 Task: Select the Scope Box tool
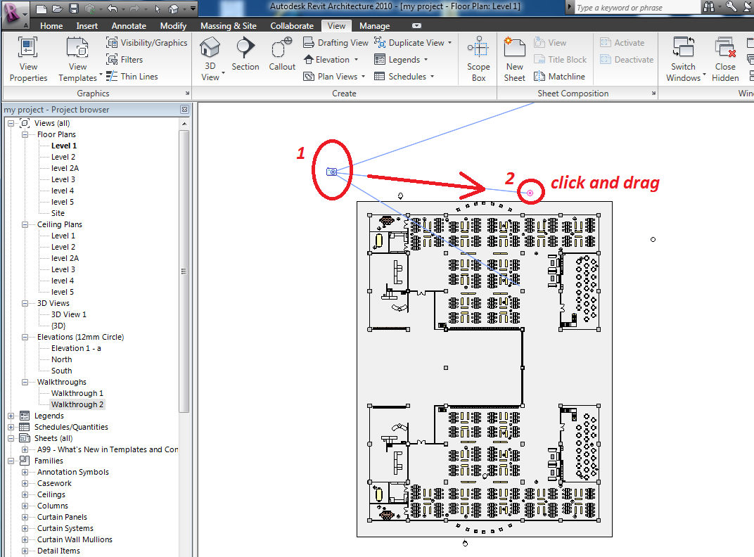point(478,58)
